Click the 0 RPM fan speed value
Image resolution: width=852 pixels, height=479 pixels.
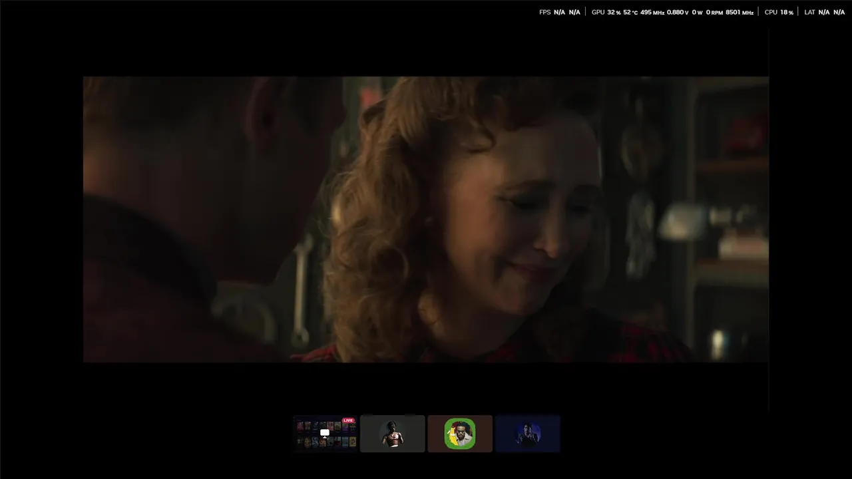pyautogui.click(x=715, y=12)
